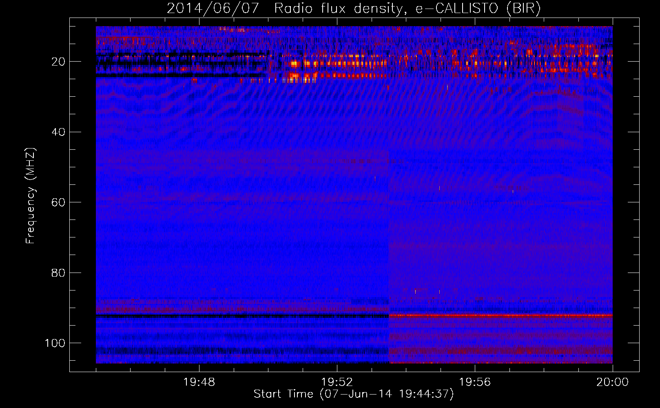Click the 20:00 time axis label

[612, 382]
